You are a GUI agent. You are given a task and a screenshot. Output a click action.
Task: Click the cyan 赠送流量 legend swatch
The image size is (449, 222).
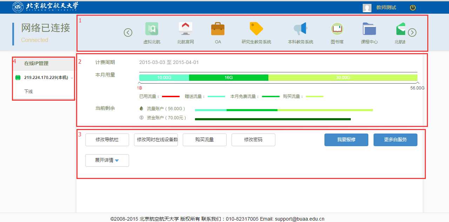(x=216, y=96)
